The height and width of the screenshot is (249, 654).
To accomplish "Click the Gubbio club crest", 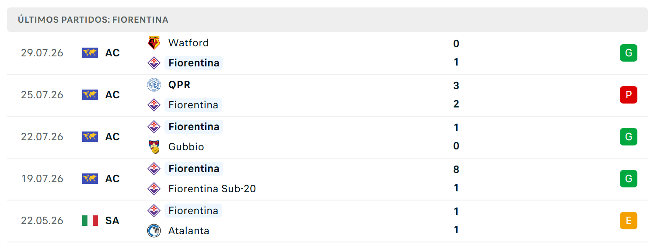I will click(154, 147).
